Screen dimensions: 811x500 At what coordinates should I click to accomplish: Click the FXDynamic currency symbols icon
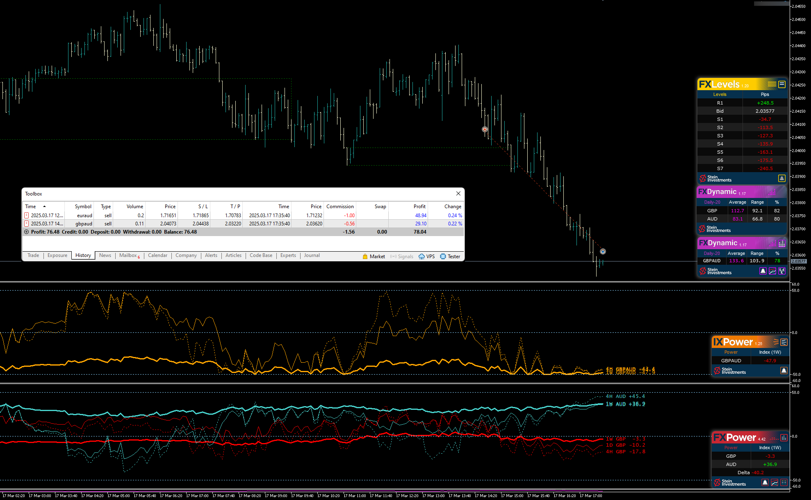coord(782,271)
